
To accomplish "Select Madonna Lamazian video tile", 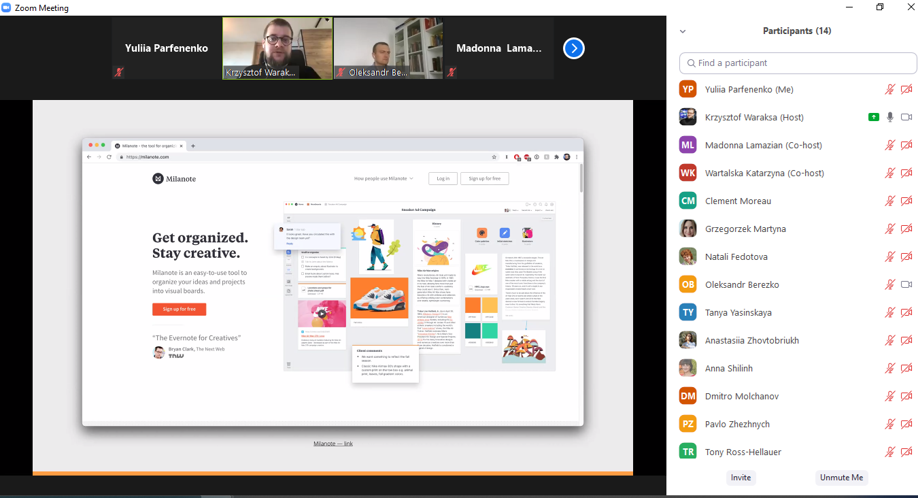I will pos(499,48).
